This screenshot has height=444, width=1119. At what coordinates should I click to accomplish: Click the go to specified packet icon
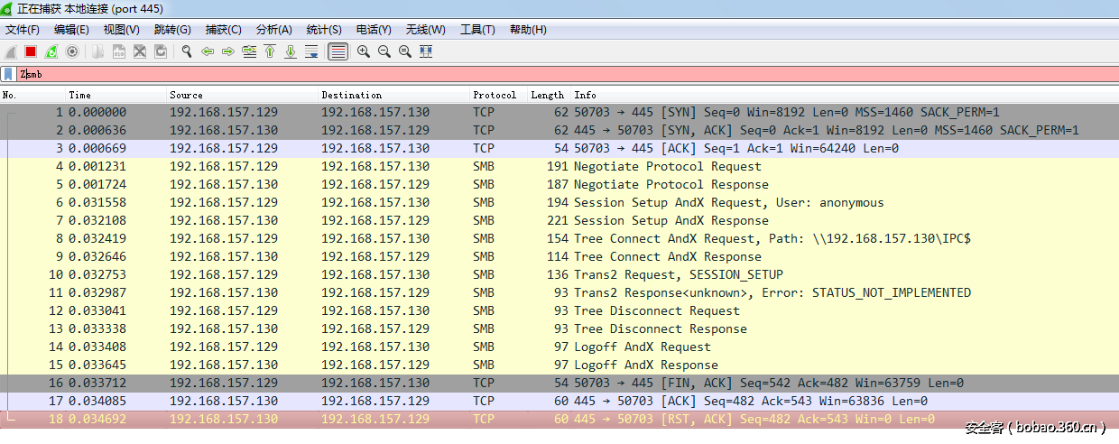[x=250, y=51]
